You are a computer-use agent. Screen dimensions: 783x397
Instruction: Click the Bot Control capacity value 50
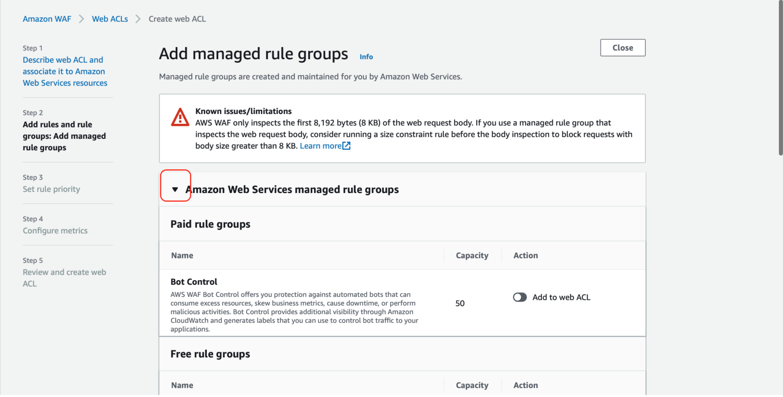460,303
